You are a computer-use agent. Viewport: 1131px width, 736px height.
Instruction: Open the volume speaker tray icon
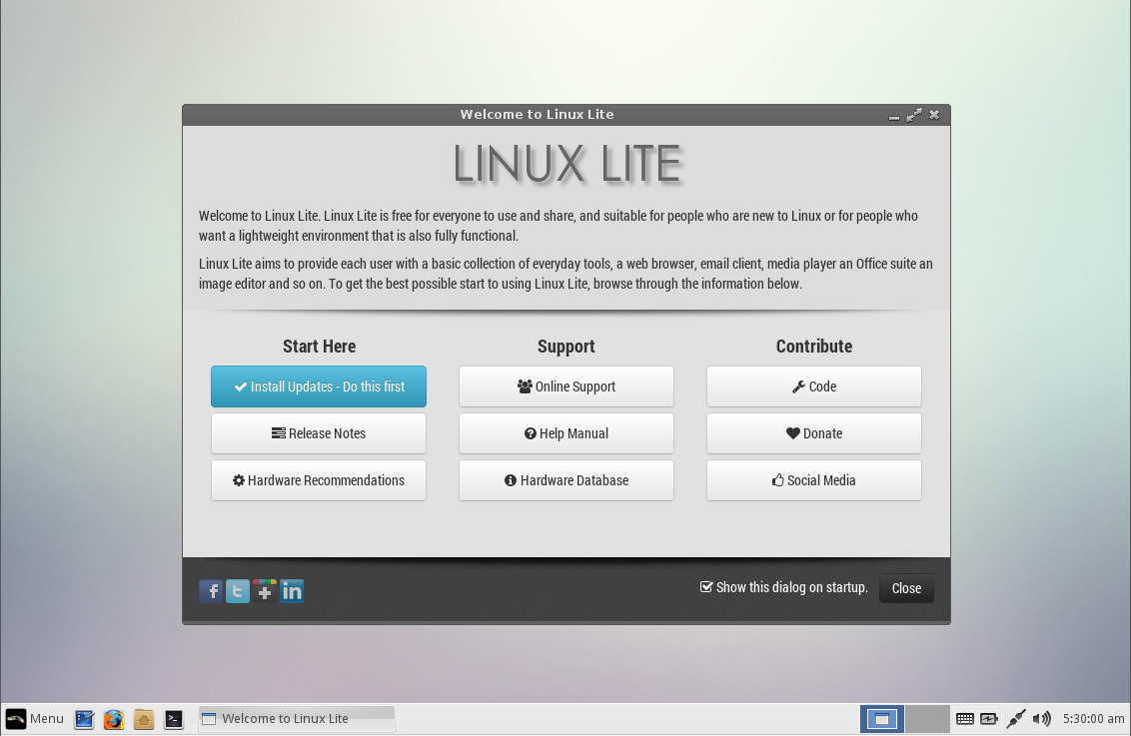[1041, 719]
